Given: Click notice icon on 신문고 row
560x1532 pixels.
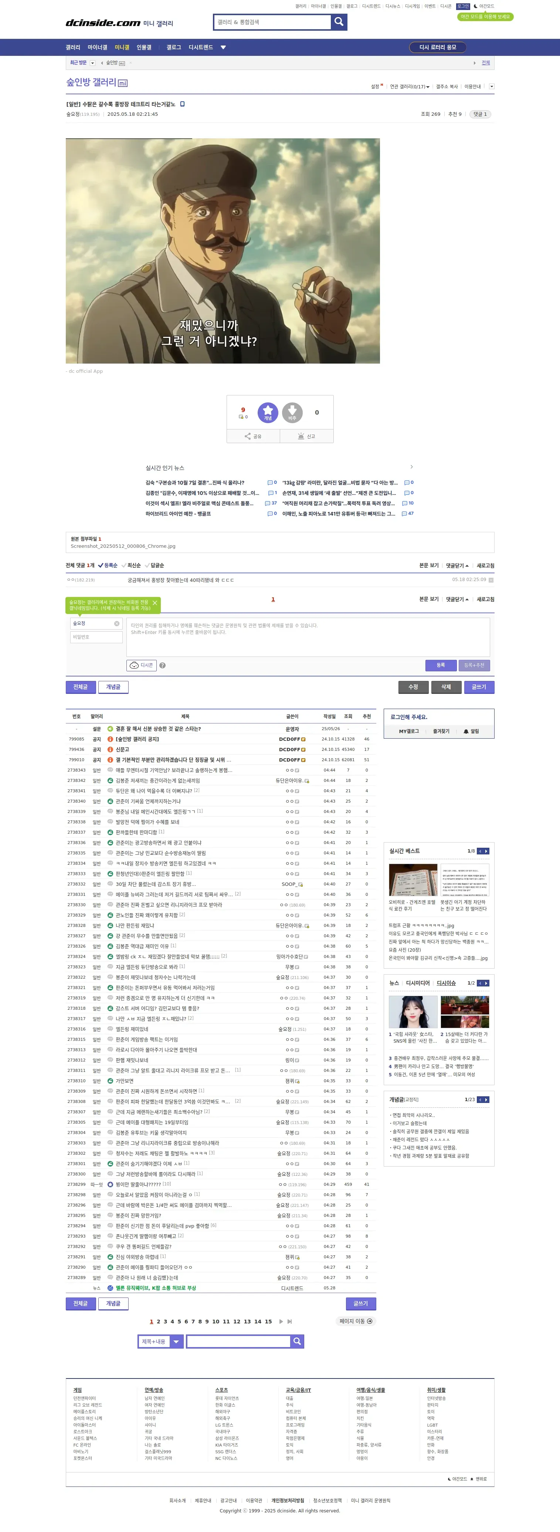Looking at the screenshot, I should [x=110, y=749].
